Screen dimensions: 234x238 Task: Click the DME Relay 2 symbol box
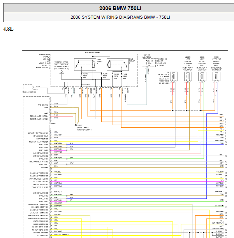point(118,65)
